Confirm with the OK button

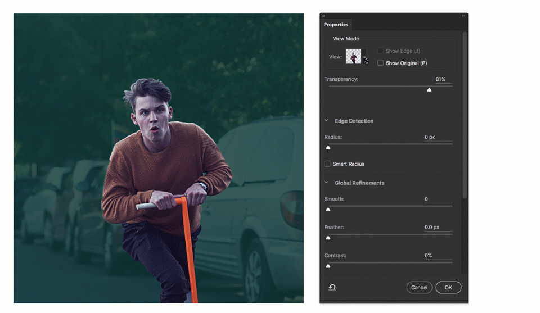[x=448, y=287]
